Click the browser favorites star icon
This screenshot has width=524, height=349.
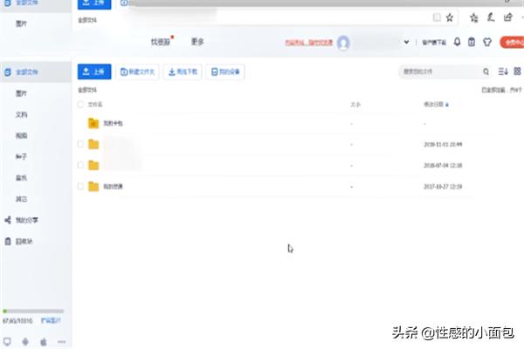[450, 17]
